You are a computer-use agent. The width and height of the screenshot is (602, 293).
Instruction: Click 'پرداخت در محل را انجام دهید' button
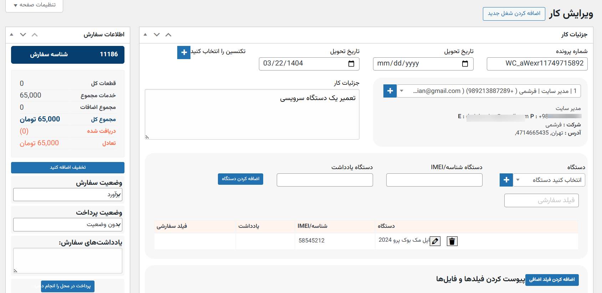tap(68, 286)
